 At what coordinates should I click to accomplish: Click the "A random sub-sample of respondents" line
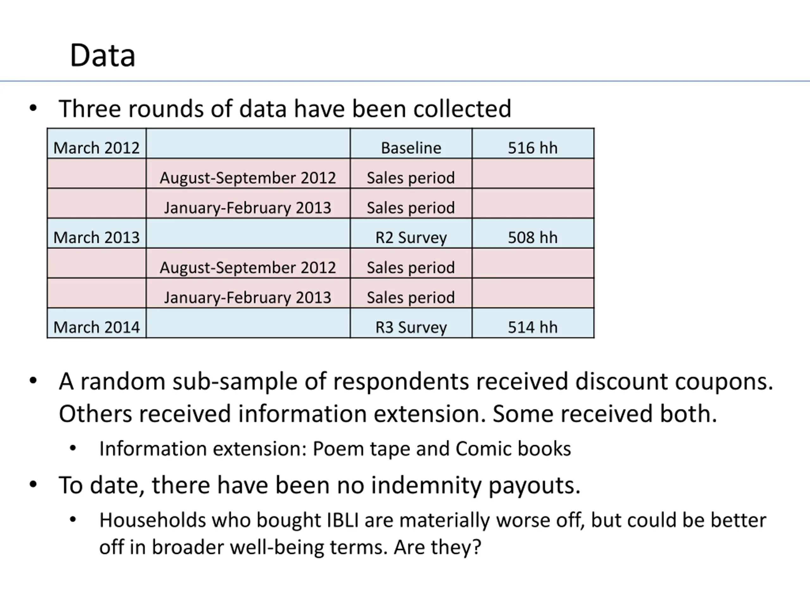(x=416, y=382)
